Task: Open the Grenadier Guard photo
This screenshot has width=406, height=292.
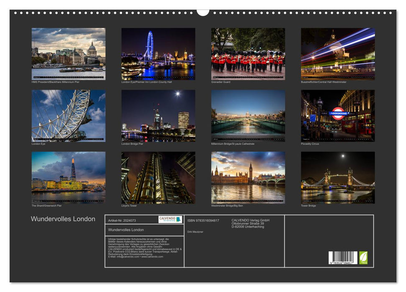Action: (x=248, y=52)
